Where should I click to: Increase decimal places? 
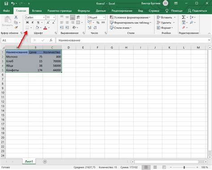89,28
